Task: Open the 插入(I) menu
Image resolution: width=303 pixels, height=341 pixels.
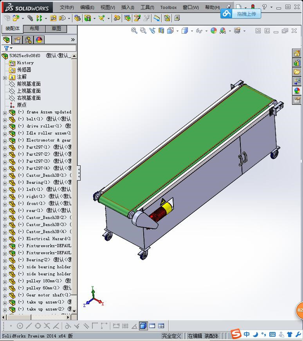Action: 128,7
